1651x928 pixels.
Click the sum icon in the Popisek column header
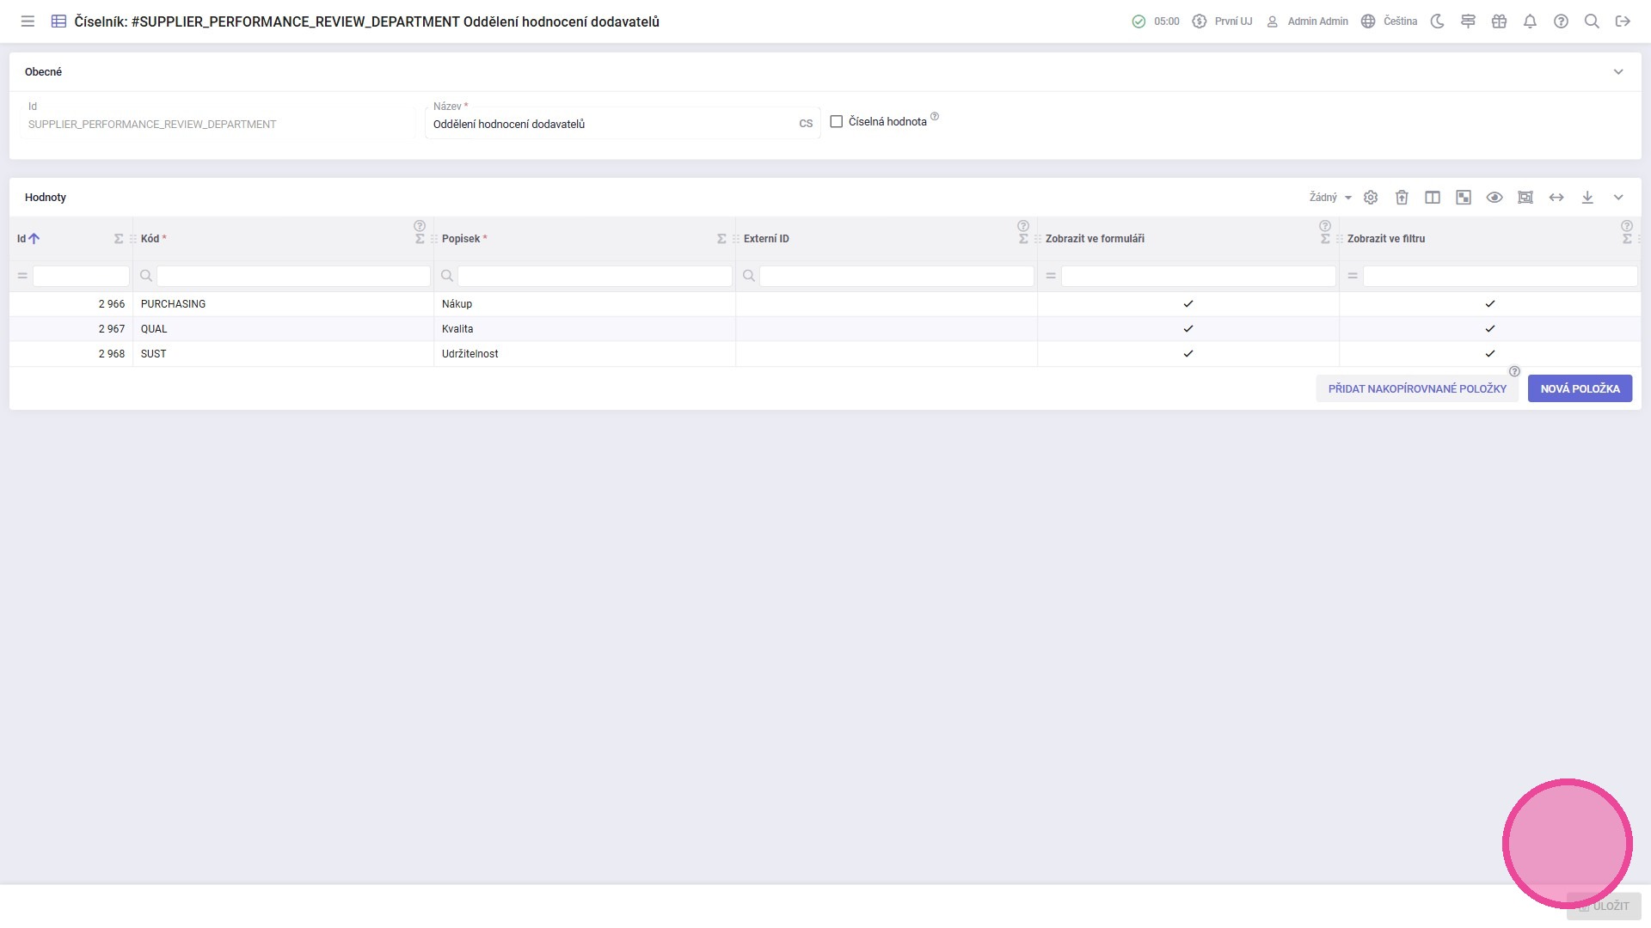721,239
